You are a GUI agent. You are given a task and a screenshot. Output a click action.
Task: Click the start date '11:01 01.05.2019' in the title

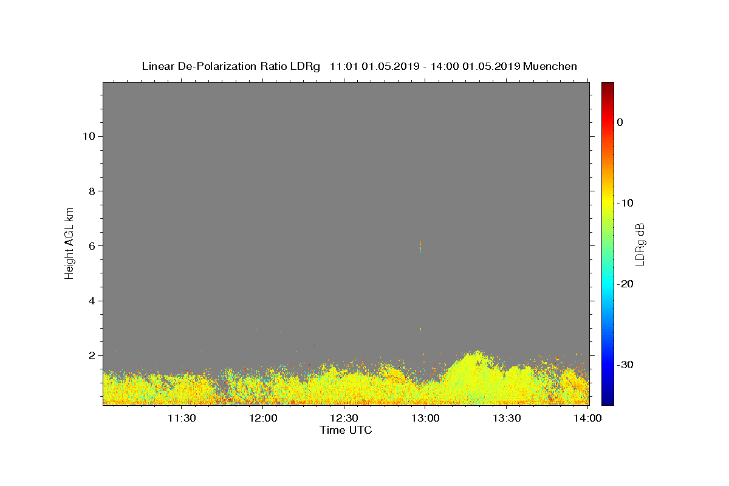[374, 66]
